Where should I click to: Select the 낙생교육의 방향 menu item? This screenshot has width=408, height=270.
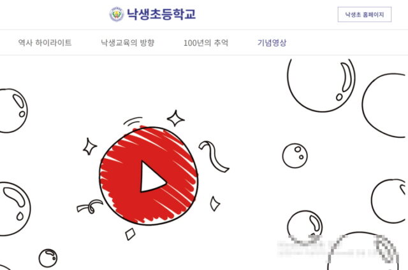(127, 43)
